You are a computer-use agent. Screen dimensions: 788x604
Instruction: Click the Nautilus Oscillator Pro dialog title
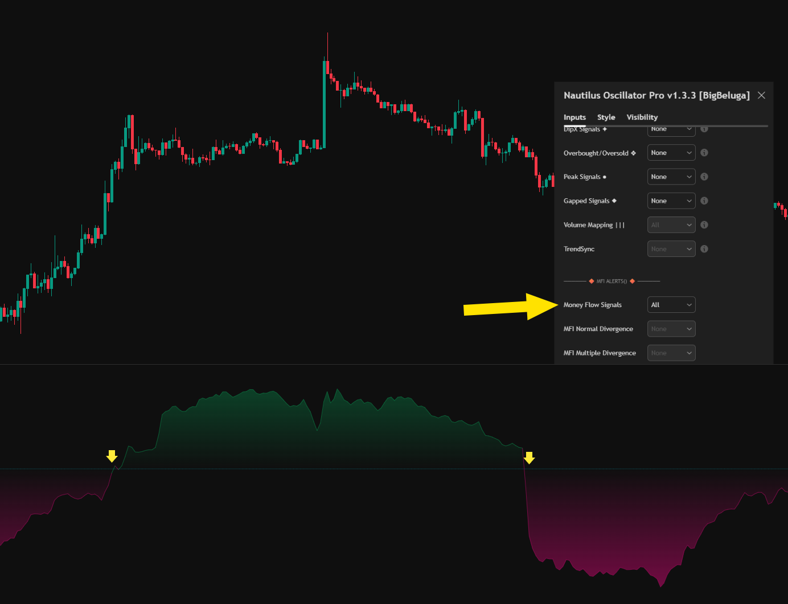click(656, 95)
